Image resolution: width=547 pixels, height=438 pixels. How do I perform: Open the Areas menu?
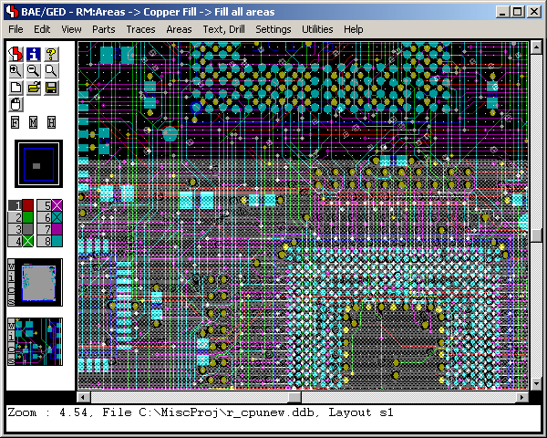pyautogui.click(x=179, y=29)
